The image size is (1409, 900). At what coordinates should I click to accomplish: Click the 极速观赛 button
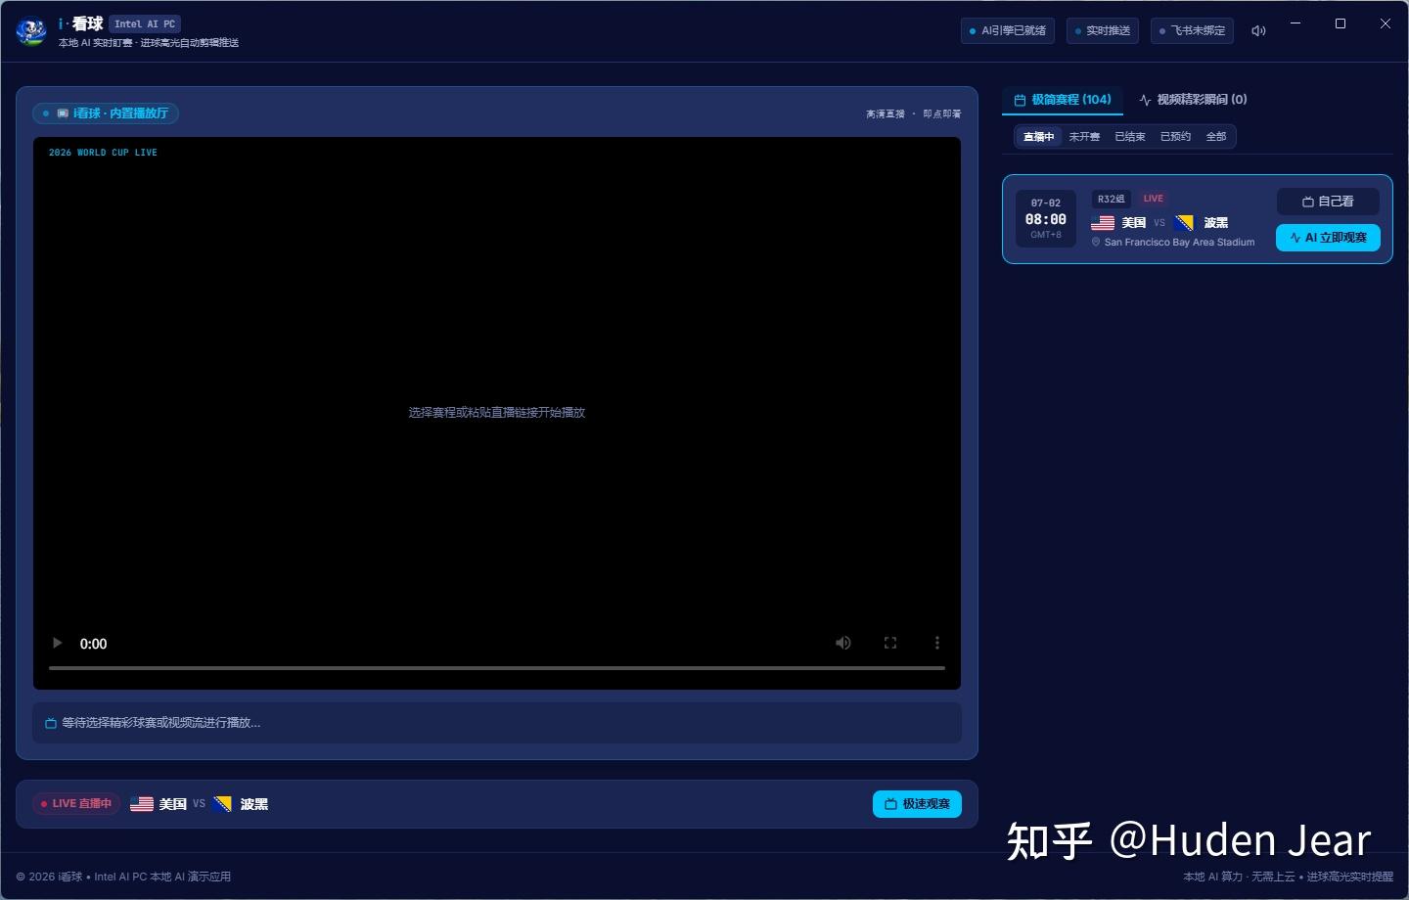917,804
